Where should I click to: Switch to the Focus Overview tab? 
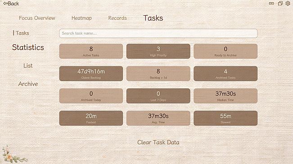click(37, 18)
